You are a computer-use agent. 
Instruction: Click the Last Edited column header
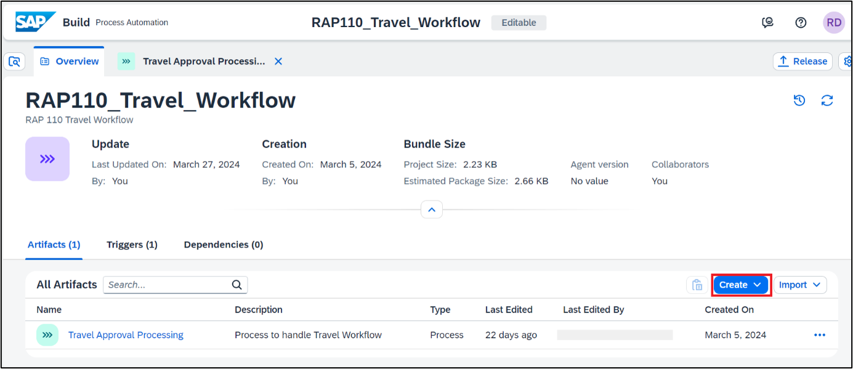pyautogui.click(x=509, y=310)
